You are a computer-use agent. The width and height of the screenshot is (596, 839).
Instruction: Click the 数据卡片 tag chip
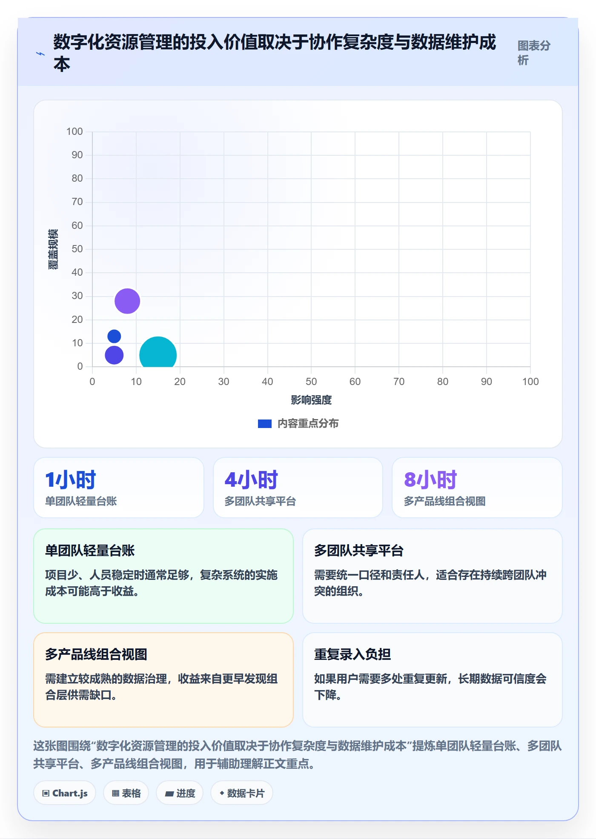click(242, 793)
